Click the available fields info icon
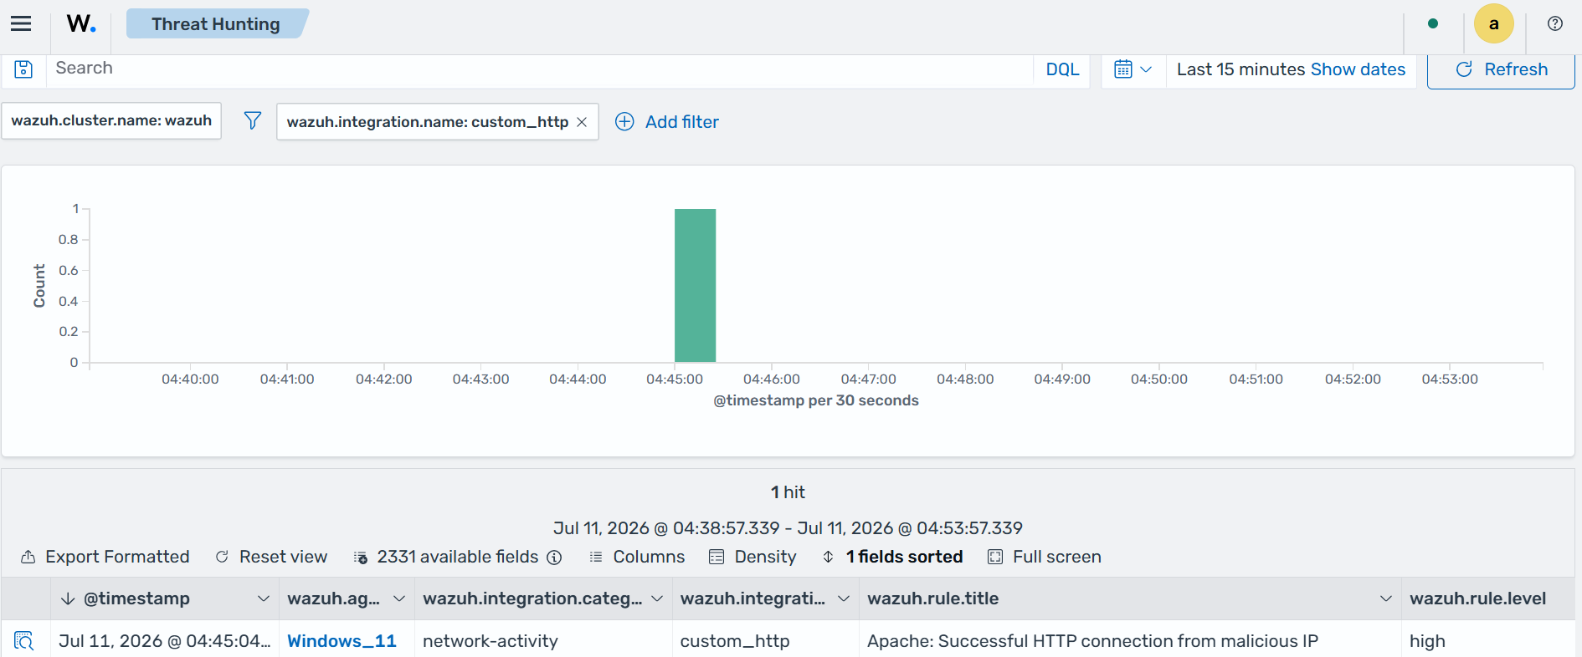The height and width of the screenshot is (657, 1582). pyautogui.click(x=554, y=558)
